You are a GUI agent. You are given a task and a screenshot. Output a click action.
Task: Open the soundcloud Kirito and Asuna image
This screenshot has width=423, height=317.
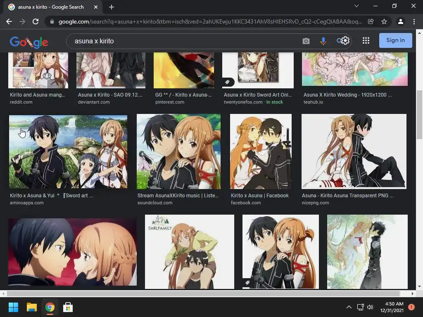point(178,151)
